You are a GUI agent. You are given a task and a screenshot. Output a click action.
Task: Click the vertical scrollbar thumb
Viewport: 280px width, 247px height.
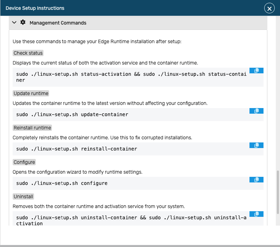pyautogui.click(x=278, y=192)
